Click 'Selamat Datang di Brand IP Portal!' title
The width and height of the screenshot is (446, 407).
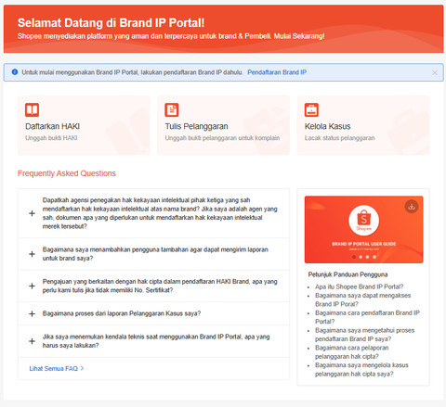tap(111, 23)
